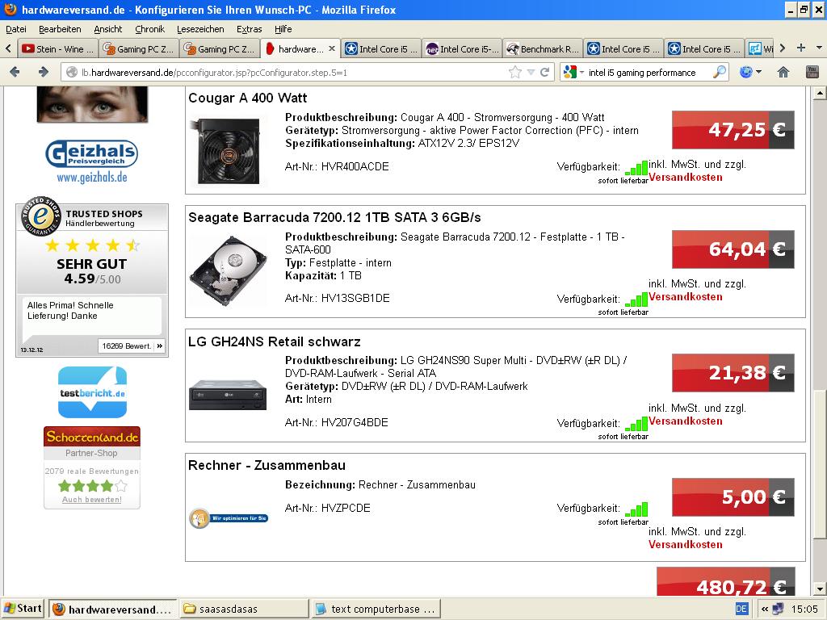Click the Trusted Shops guarantee badge
This screenshot has height=620, width=827.
(40, 216)
